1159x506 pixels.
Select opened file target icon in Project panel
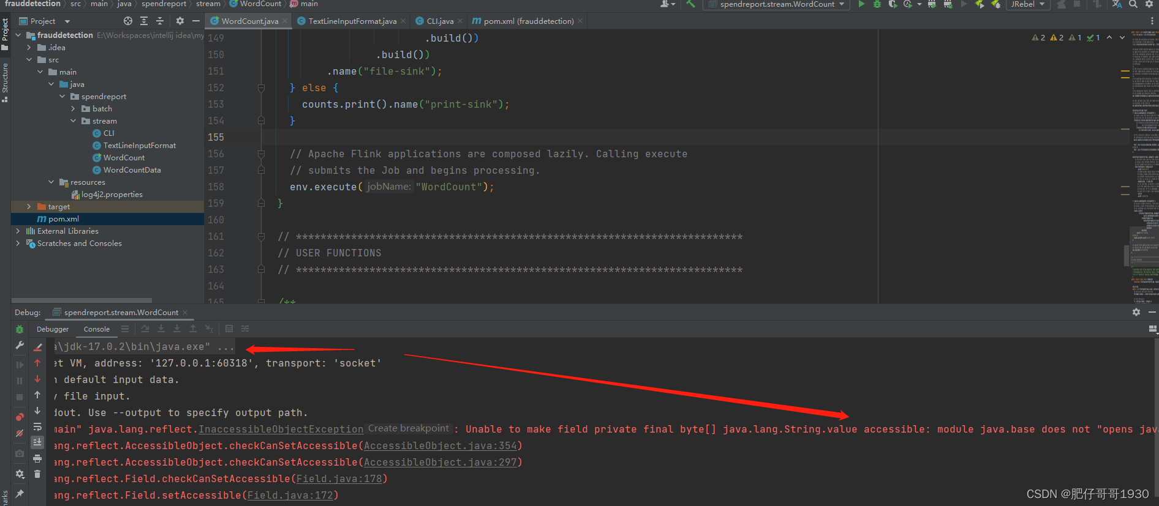pyautogui.click(x=127, y=21)
